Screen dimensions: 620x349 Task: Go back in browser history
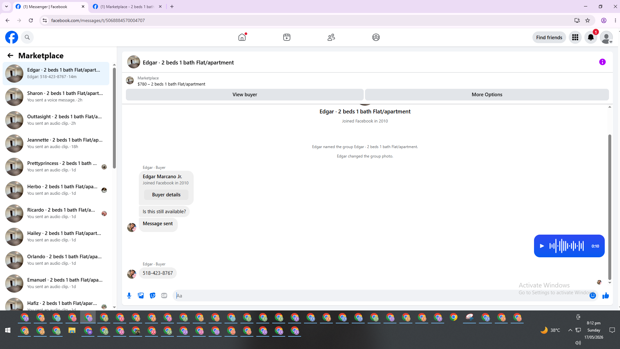7,20
